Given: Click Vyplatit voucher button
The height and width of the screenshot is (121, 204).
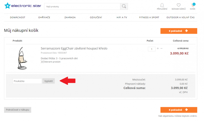Looking at the screenshot, I should point(48,81).
